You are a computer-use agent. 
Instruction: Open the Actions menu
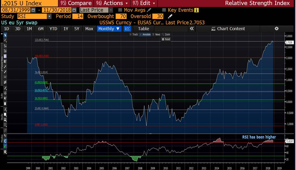[x=113, y=3]
